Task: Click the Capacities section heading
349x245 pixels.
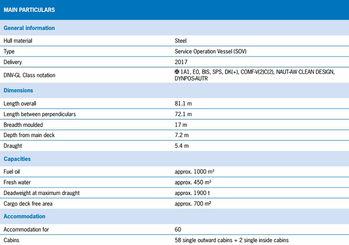Action: pyautogui.click(x=17, y=159)
